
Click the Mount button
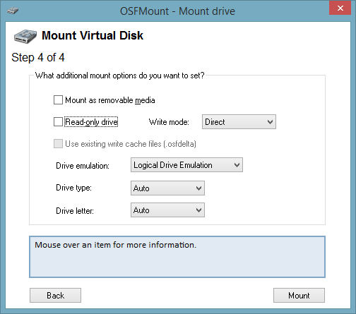pyautogui.click(x=299, y=296)
